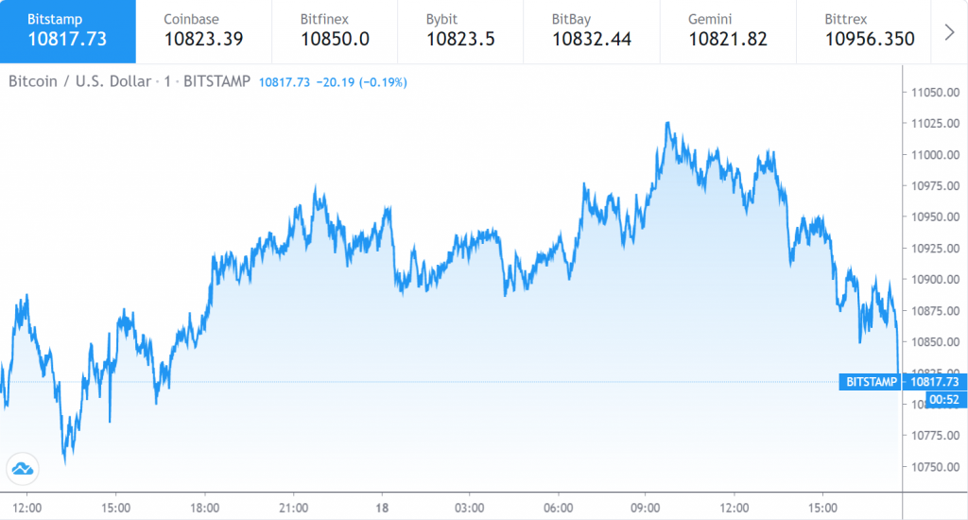The height and width of the screenshot is (520, 968).
Task: Open the Bitfinex price tab
Action: tap(335, 30)
